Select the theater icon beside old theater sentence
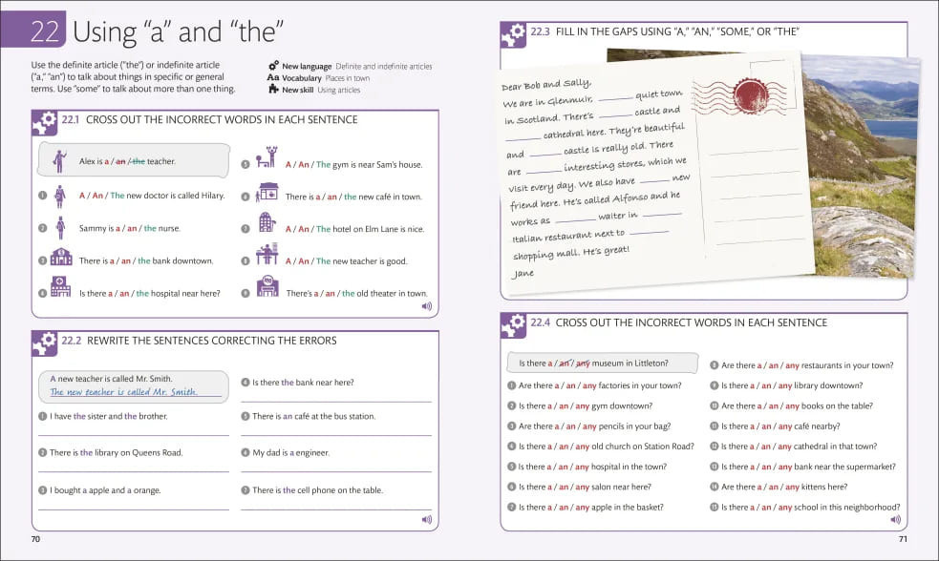The height and width of the screenshot is (561, 939). [x=267, y=286]
